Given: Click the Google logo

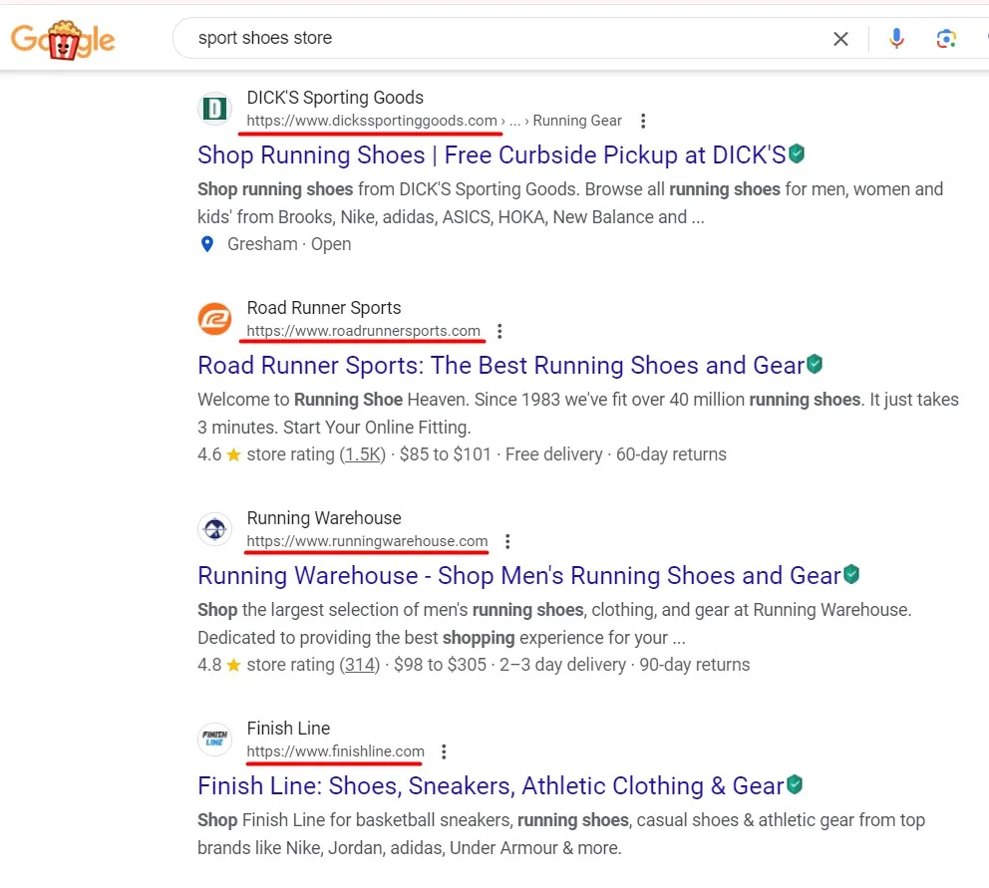Looking at the screenshot, I should (63, 39).
